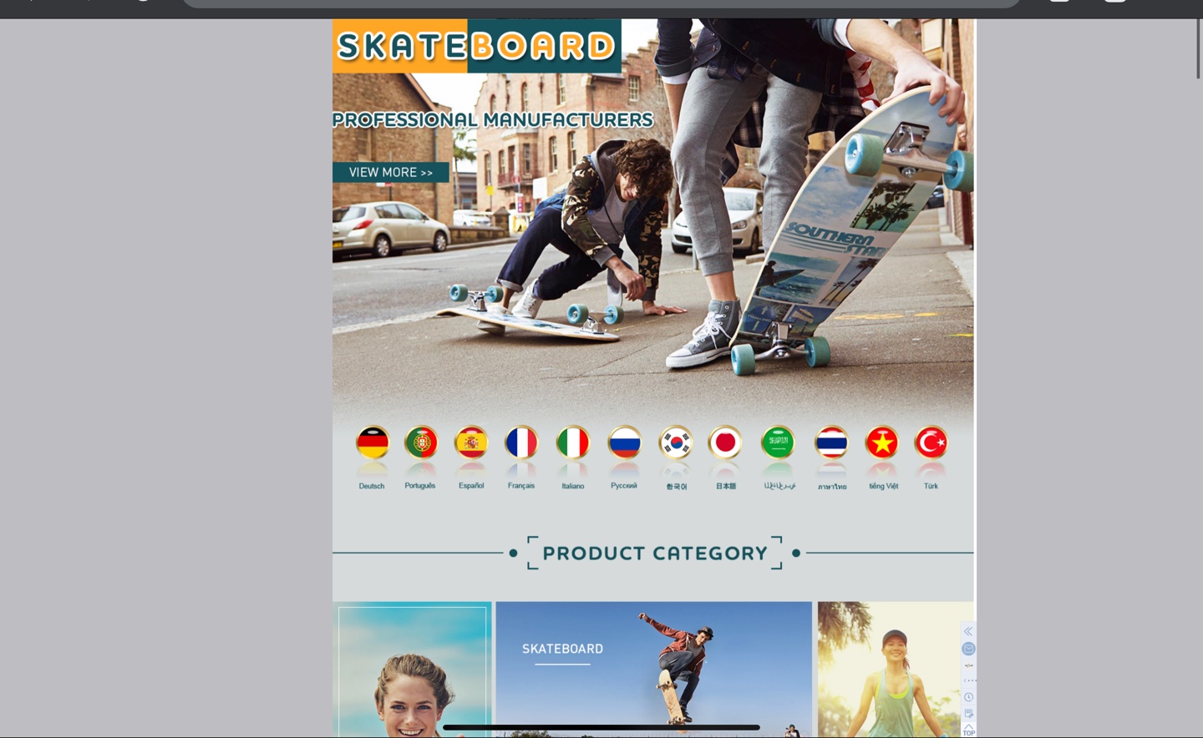Screen dimensions: 1203x738
Task: Switch language to Deutsch via German flag
Action: pyautogui.click(x=372, y=442)
